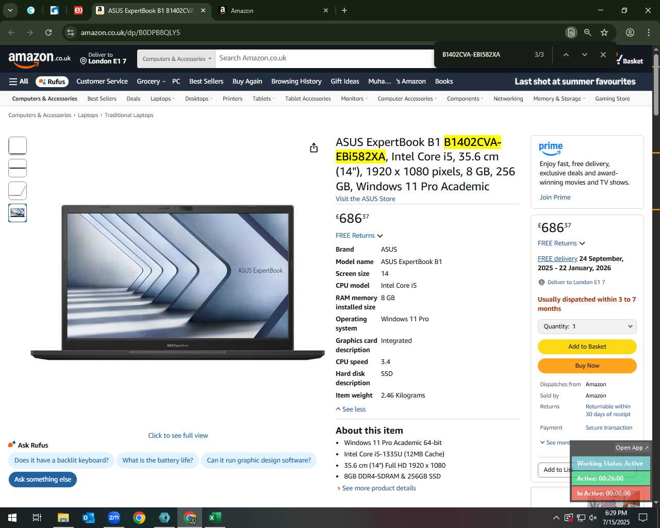Expand FREE Returns in buy box
660x528 pixels.
[562, 243]
